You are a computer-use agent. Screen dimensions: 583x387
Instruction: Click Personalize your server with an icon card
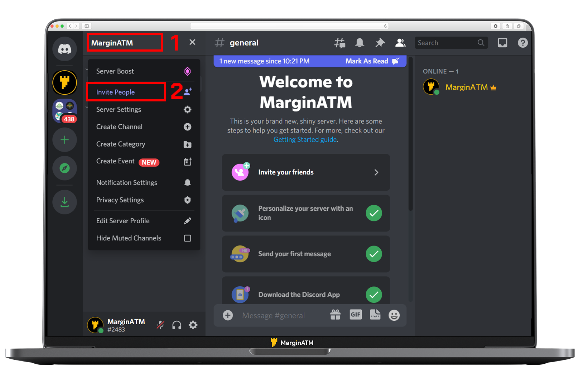306,213
